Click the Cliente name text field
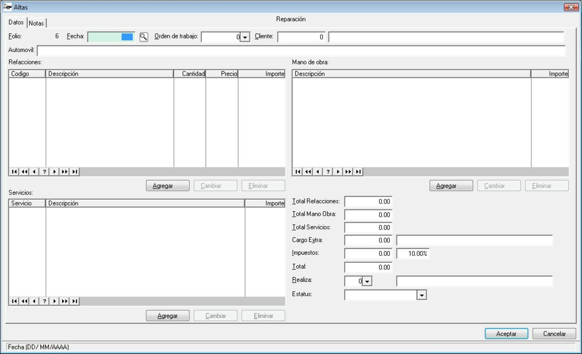Viewport: 582px width, 354px height. pos(446,37)
